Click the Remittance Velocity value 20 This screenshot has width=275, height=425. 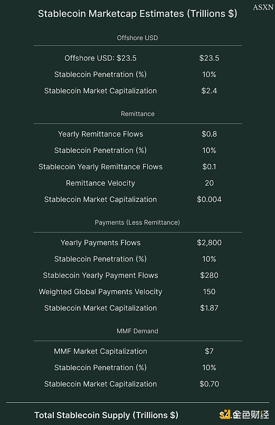[209, 183]
